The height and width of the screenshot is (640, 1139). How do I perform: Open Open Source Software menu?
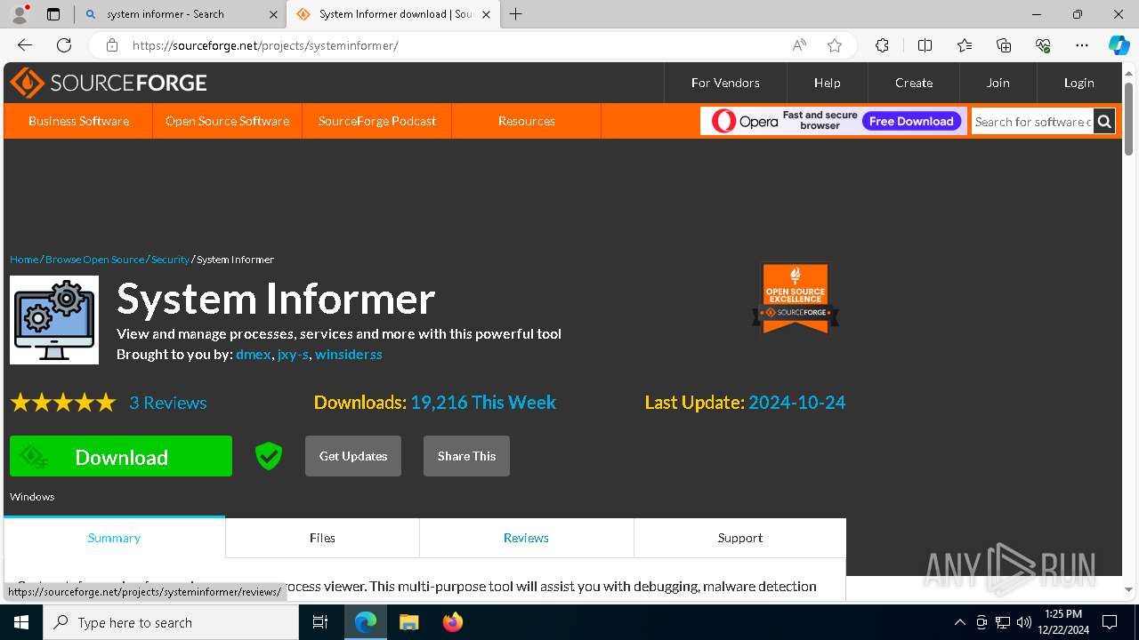pyautogui.click(x=227, y=121)
